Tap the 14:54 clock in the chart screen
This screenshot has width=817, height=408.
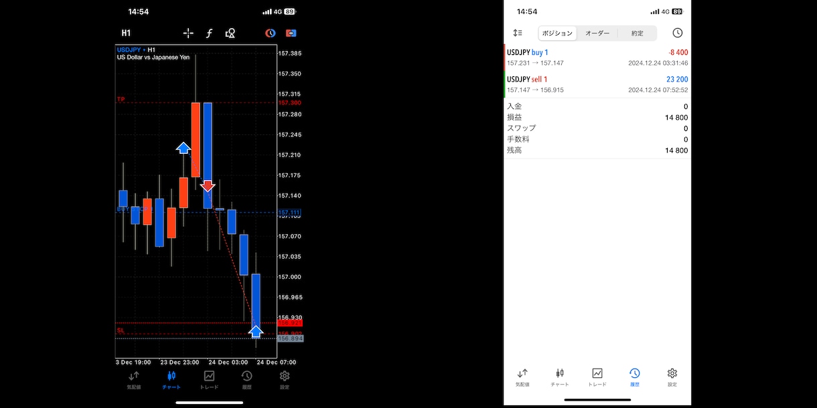click(139, 11)
